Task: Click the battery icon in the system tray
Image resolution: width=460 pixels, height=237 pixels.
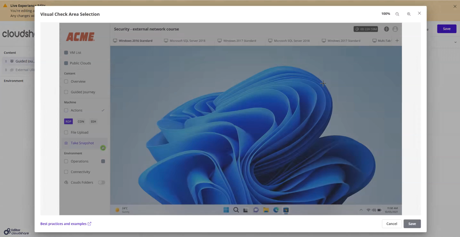Action: click(379, 210)
